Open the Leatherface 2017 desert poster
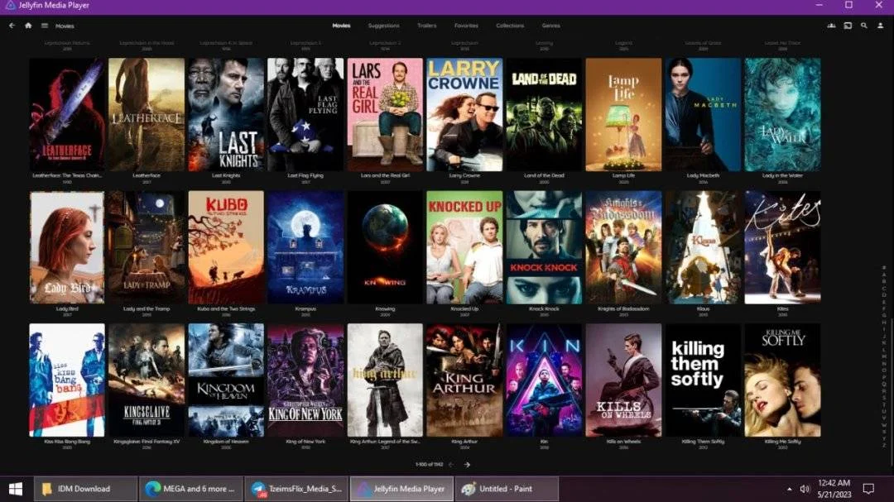The height and width of the screenshot is (502, 894). [147, 114]
